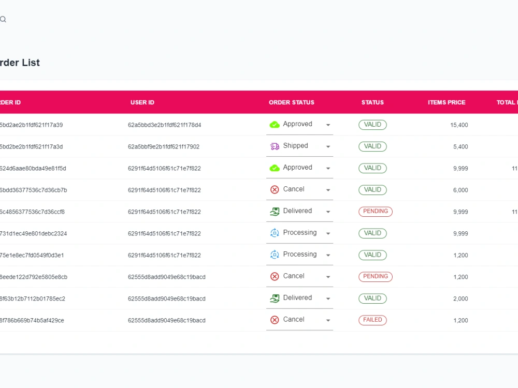
Task: Expand Cancel dropdown arrow for order 8eede122d792e5805e8cb
Action: pyautogui.click(x=328, y=277)
